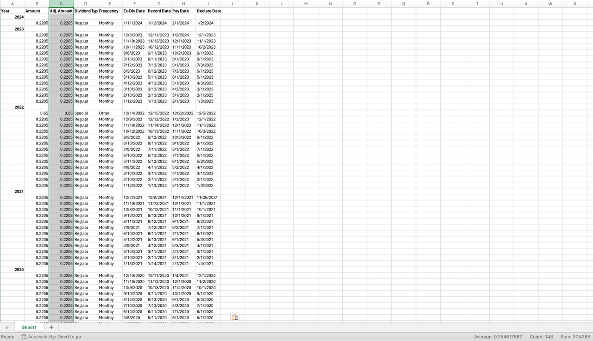Click the 'Ex-Div Date' header cell
593x341 pixels.
coord(134,11)
